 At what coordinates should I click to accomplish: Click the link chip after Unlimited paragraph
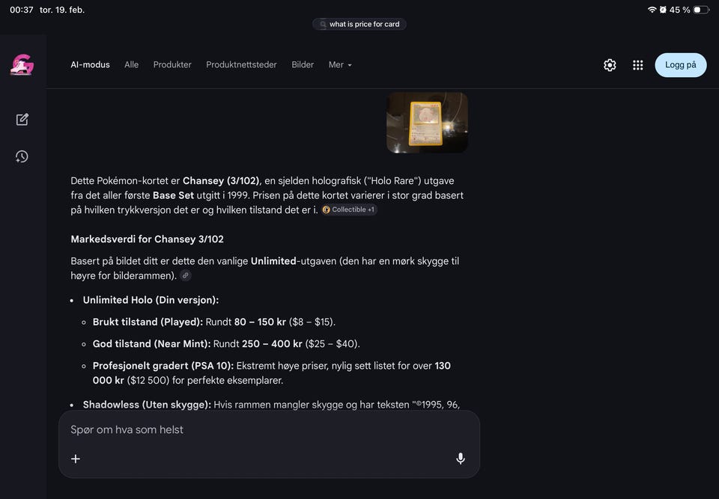pos(185,275)
